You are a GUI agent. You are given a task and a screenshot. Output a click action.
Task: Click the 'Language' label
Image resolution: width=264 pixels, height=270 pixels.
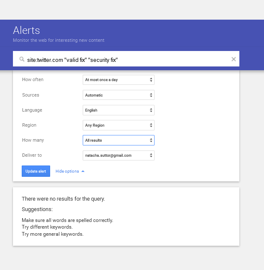[32, 110]
